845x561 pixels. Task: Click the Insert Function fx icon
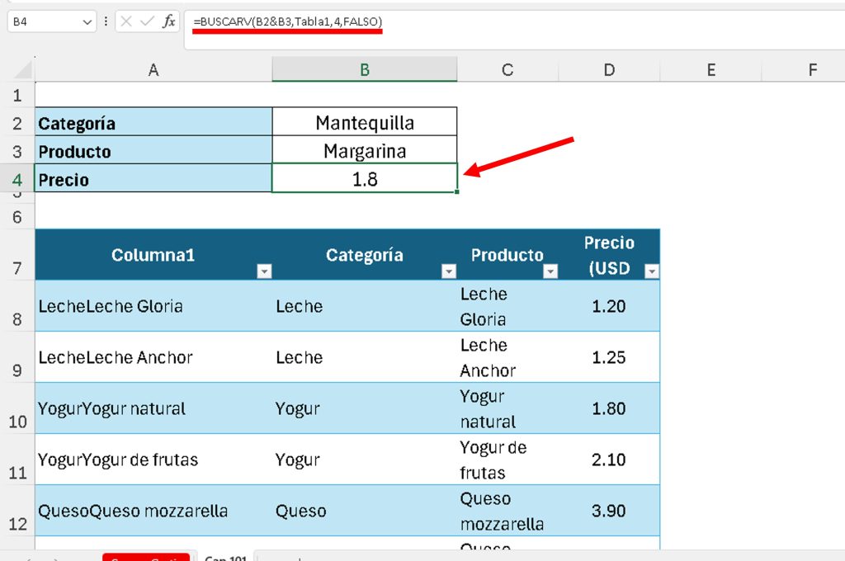pos(169,21)
